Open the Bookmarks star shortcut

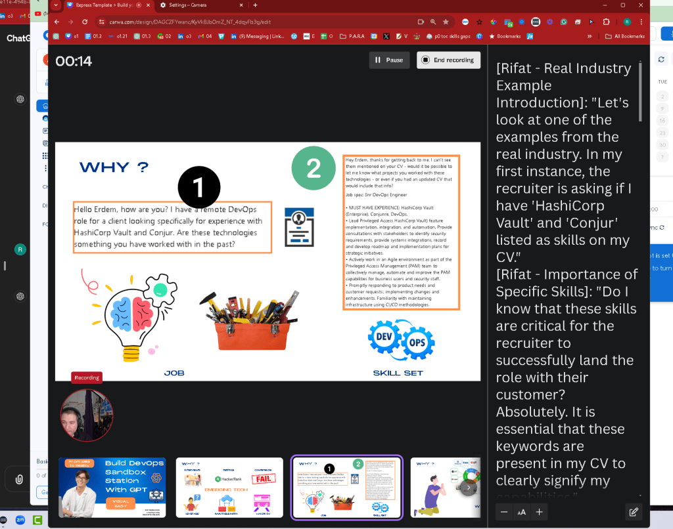point(505,37)
